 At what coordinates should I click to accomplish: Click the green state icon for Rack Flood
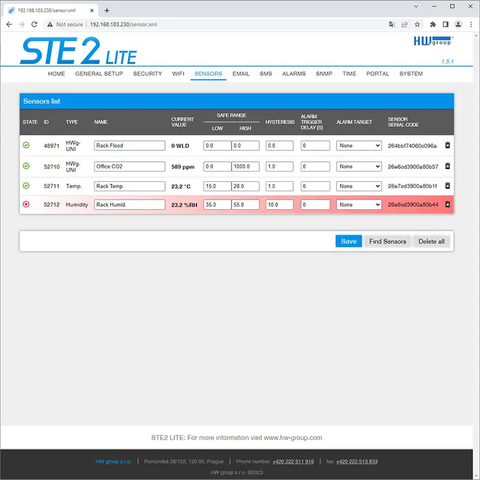(x=26, y=146)
